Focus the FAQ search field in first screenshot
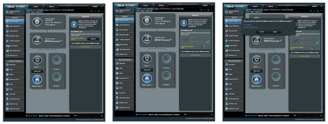This screenshot has height=124, width=328. [x=89, y=115]
